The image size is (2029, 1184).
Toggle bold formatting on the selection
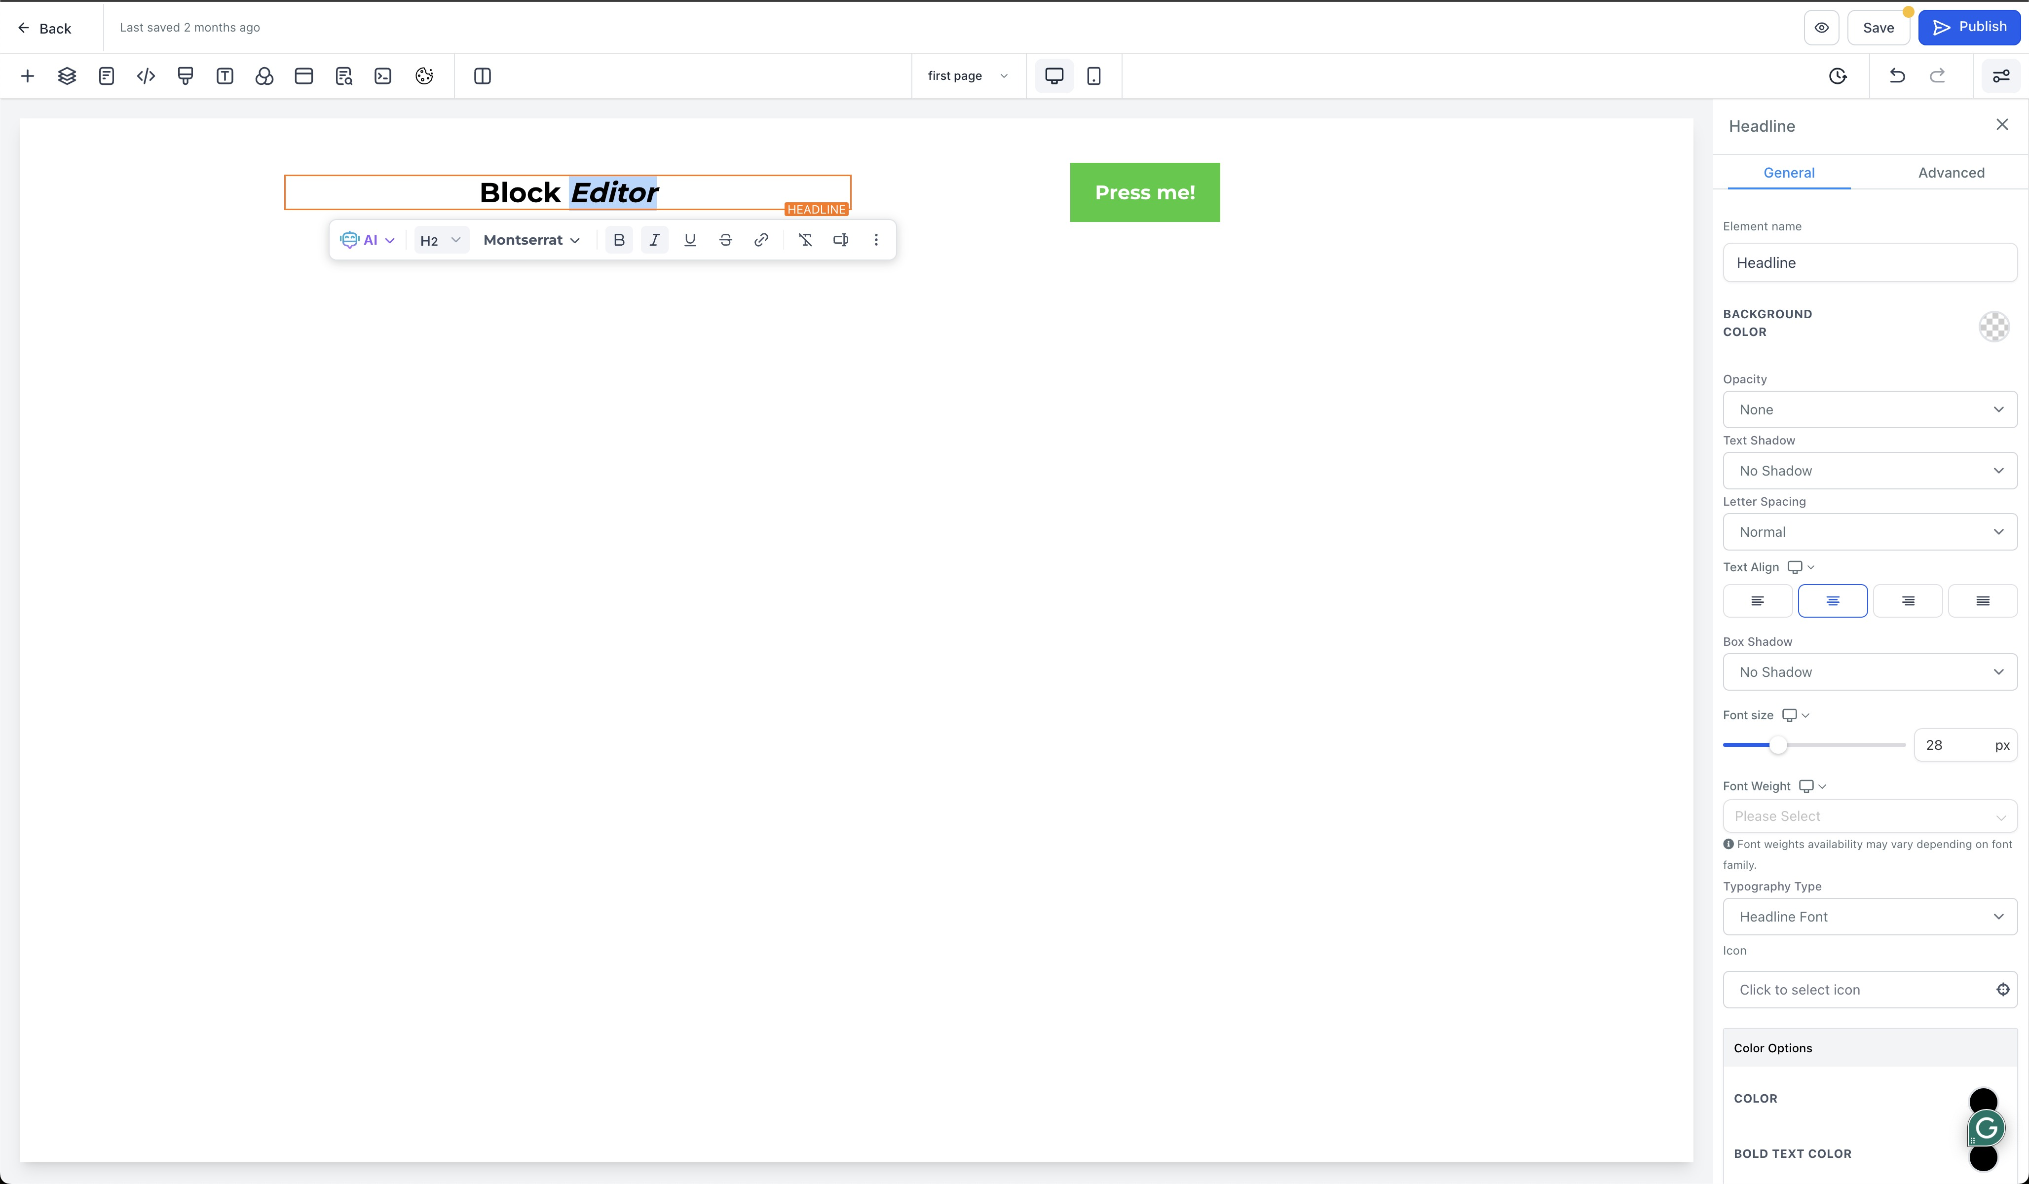(x=618, y=240)
